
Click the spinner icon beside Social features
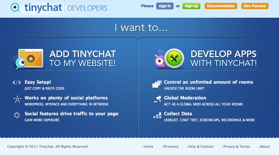click(x=17, y=116)
